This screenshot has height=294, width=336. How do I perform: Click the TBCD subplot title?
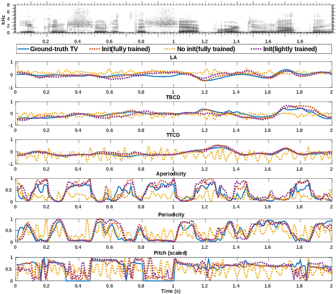(173, 96)
